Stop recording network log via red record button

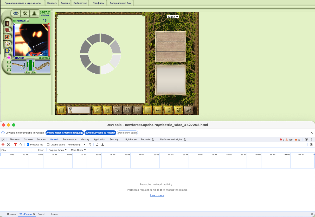click(x=3, y=145)
